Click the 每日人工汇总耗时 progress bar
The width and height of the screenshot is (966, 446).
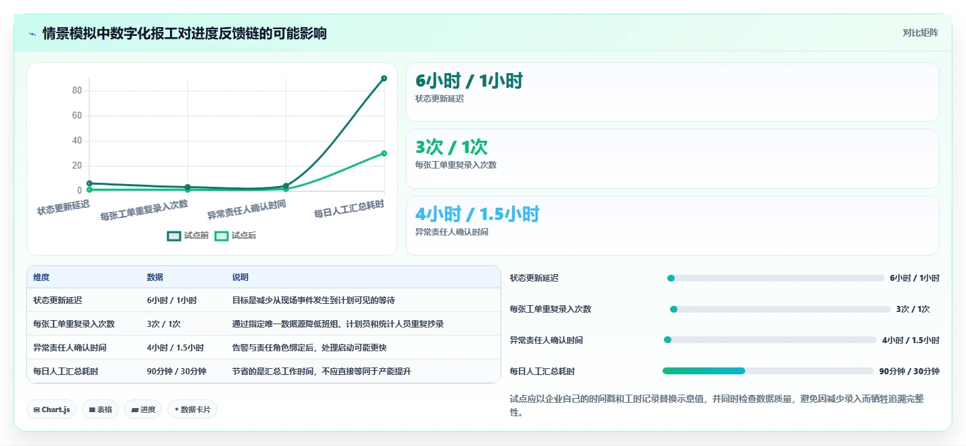click(768, 371)
